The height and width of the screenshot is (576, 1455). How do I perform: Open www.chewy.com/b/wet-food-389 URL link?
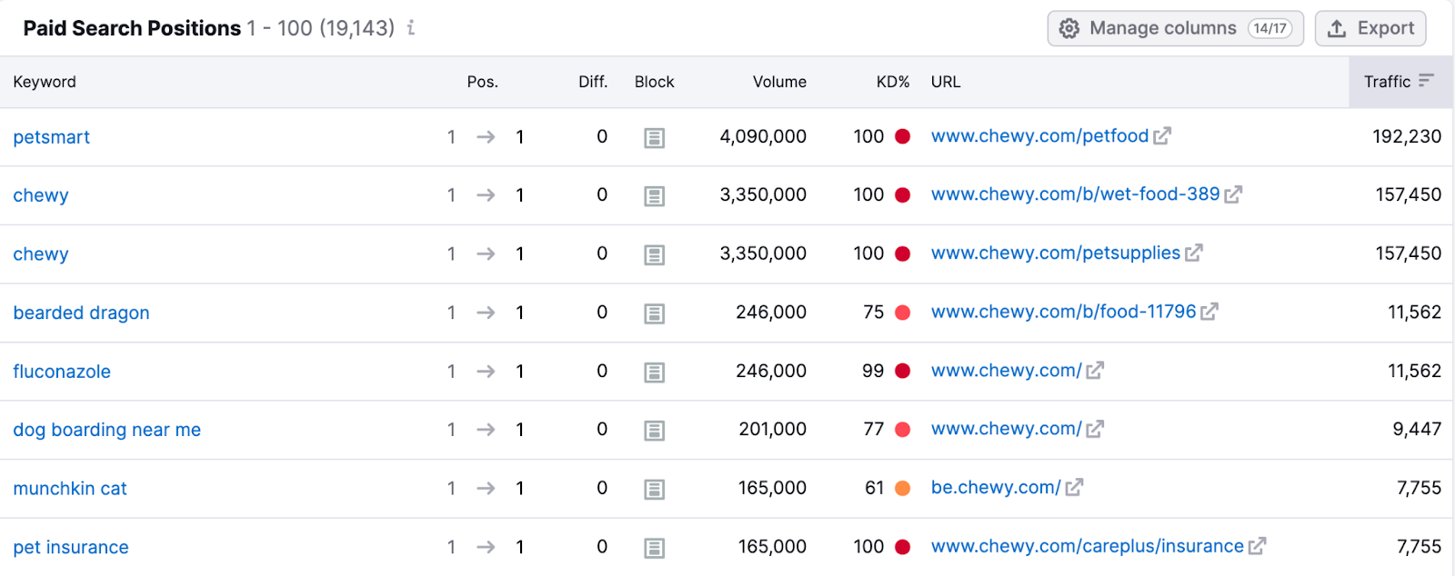click(1076, 194)
